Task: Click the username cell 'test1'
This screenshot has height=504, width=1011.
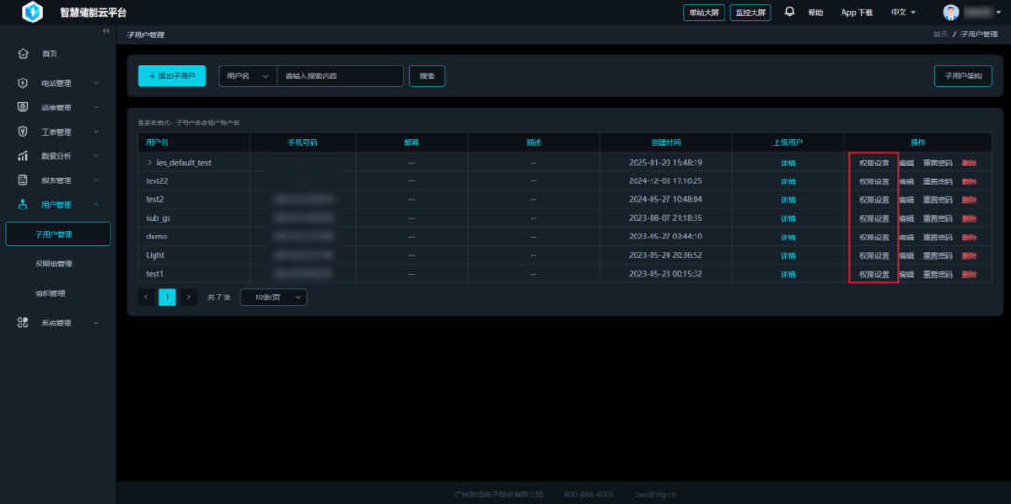Action: point(154,274)
